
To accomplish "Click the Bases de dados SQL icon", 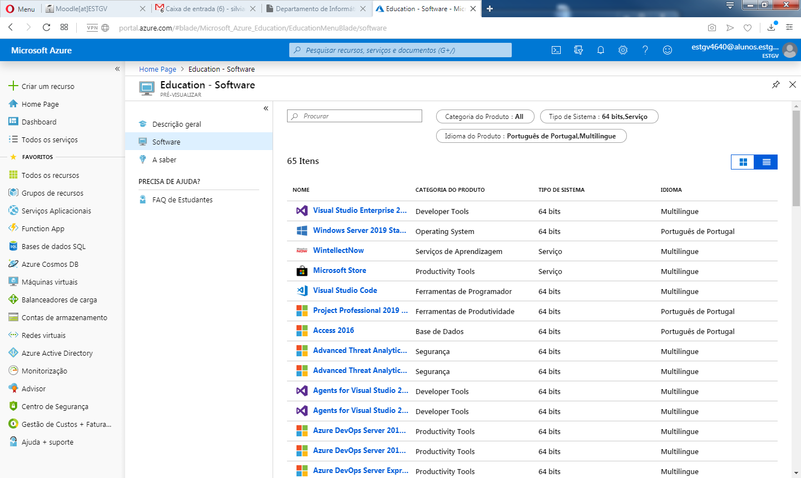I will pos(13,246).
